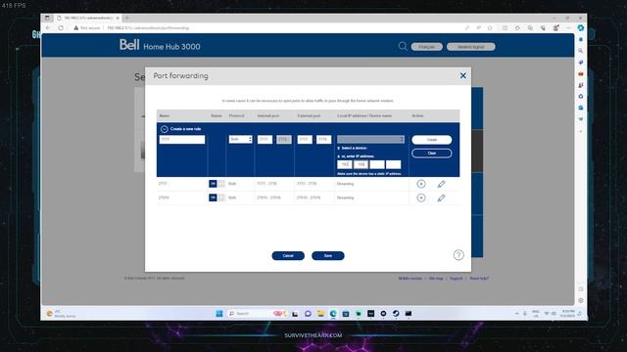Add page to favorites star icon
Viewport: 627px width, 352px height.
[490, 28]
